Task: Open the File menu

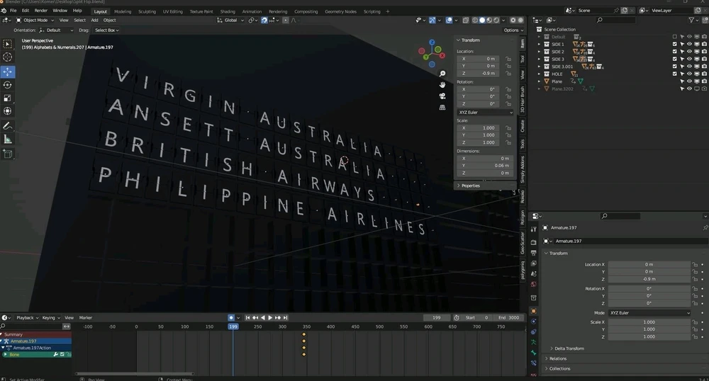Action: 13,11
